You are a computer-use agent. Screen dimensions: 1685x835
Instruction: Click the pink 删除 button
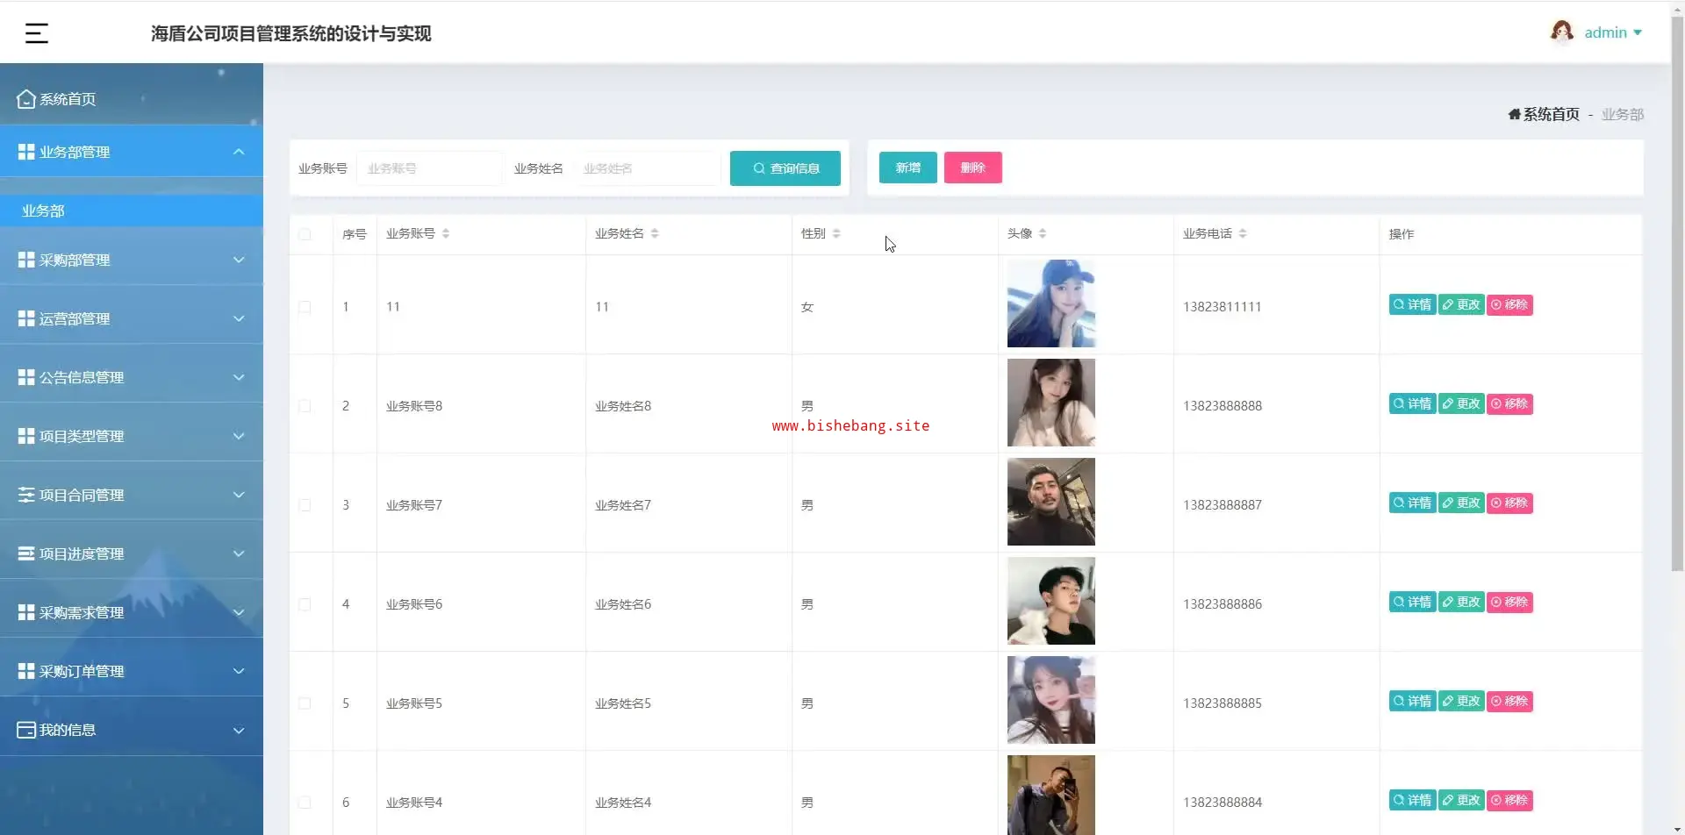point(973,168)
